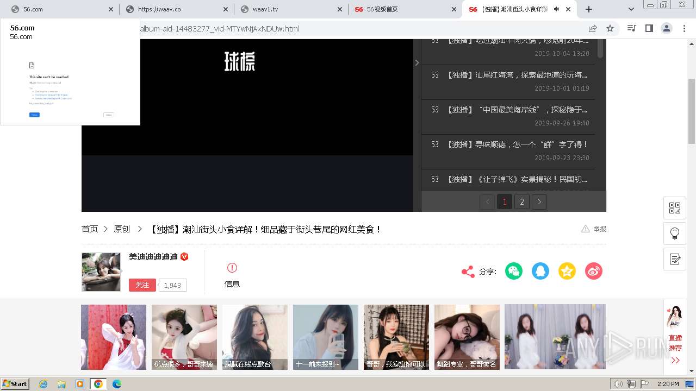Click the 首页 breadcrumb link

90,229
